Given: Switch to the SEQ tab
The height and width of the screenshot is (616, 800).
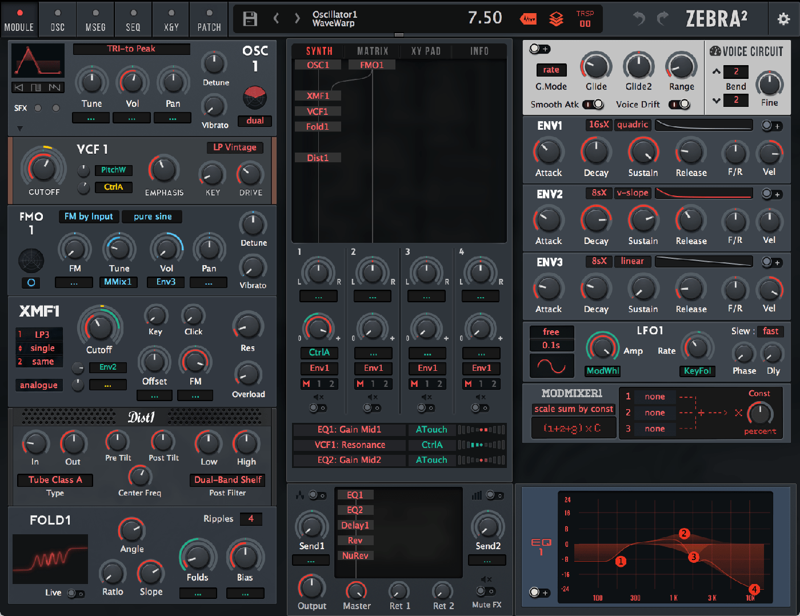Looking at the screenshot, I should coord(133,21).
